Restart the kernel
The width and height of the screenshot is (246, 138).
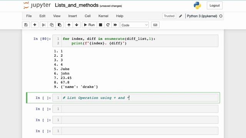(108, 25)
